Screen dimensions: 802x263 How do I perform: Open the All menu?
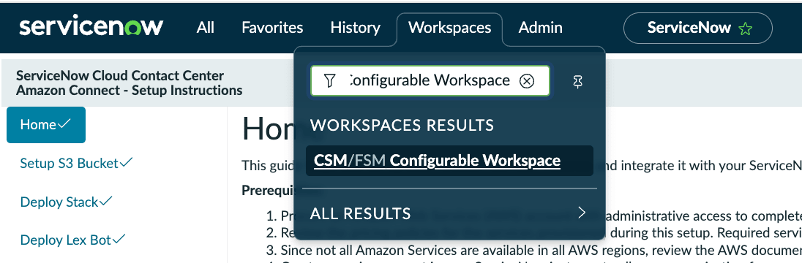205,28
